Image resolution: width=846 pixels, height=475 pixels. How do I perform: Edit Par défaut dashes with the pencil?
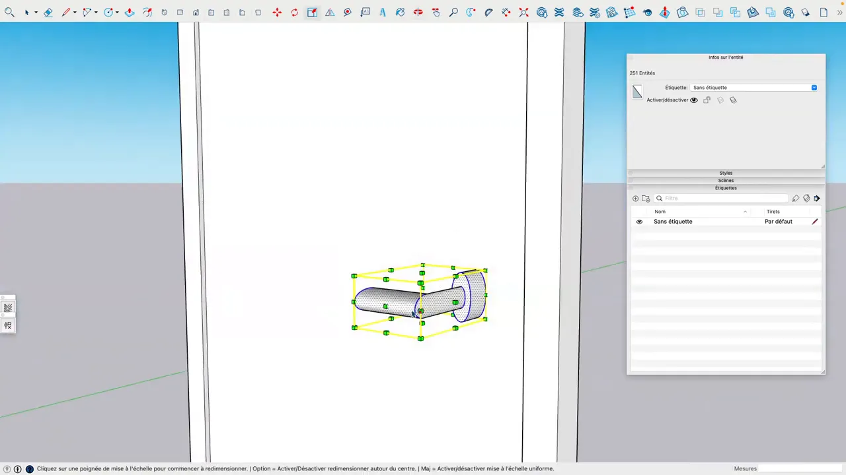(814, 221)
